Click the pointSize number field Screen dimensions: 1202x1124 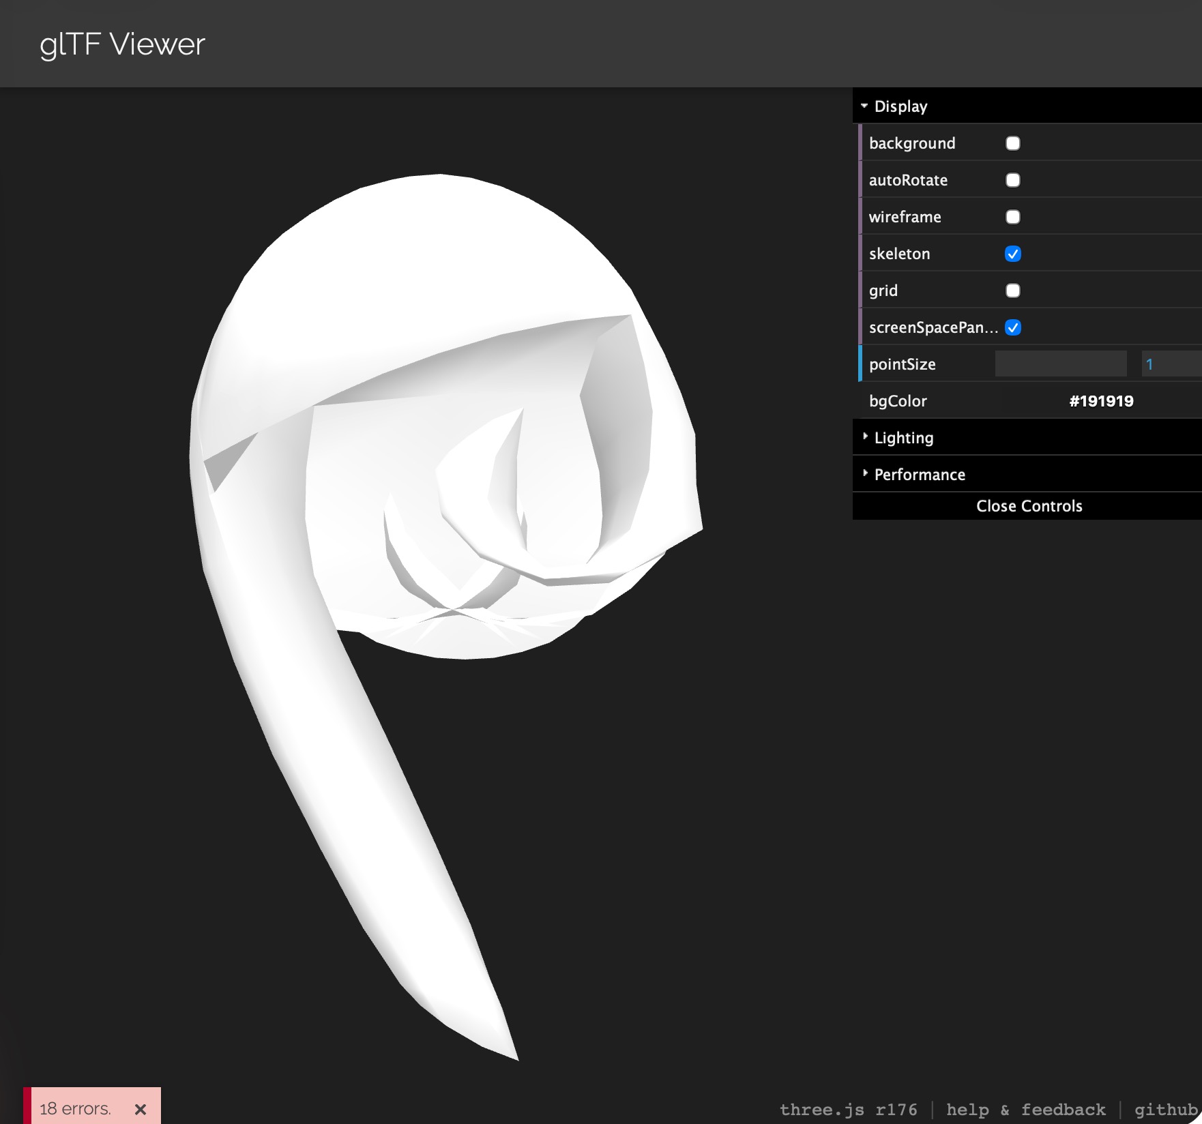(x=1170, y=364)
